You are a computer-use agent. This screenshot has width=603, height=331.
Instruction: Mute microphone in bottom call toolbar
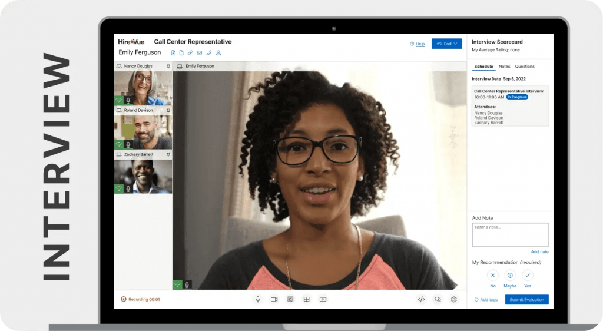coord(258,299)
